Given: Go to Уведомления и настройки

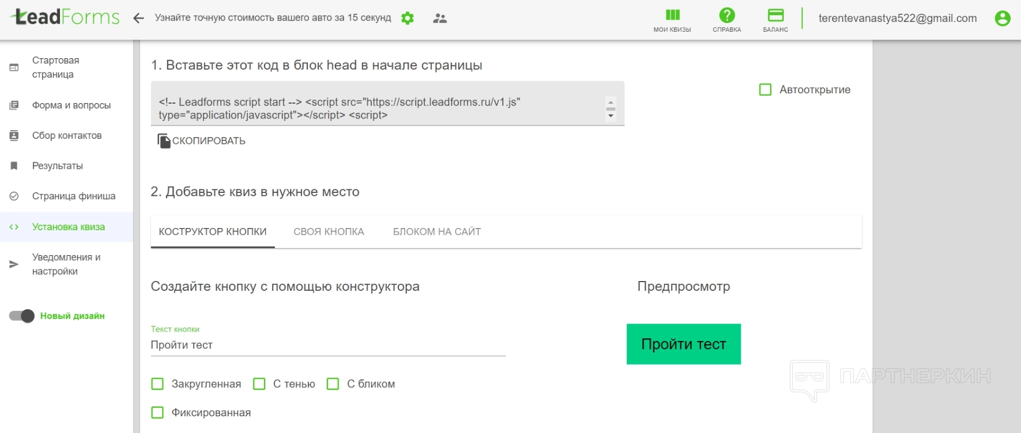Looking at the screenshot, I should tap(66, 264).
